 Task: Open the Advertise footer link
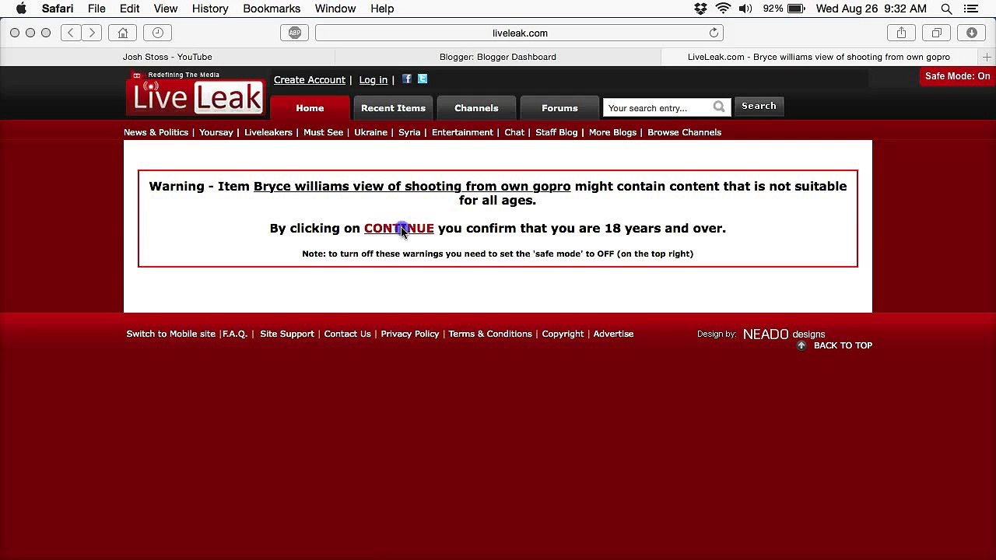(613, 334)
